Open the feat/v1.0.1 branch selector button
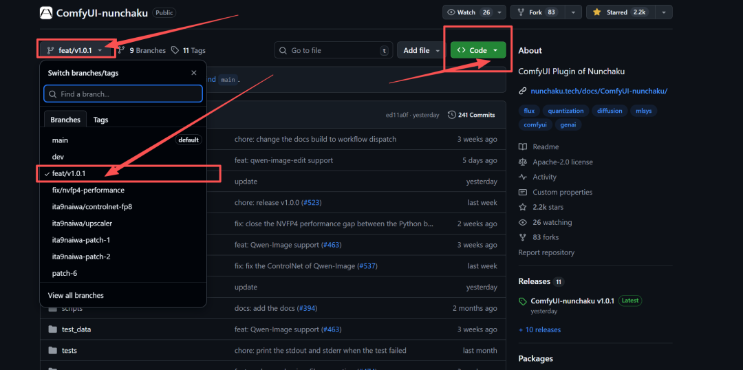Viewport: 743px width, 370px height. click(77, 50)
